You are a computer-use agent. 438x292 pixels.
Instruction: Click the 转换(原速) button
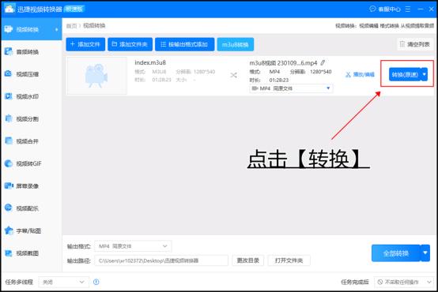click(405, 74)
